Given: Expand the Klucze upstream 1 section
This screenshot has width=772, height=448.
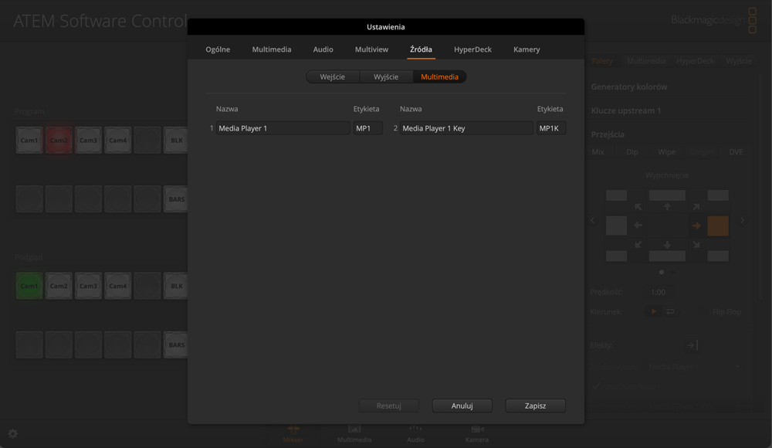Looking at the screenshot, I should tap(626, 110).
